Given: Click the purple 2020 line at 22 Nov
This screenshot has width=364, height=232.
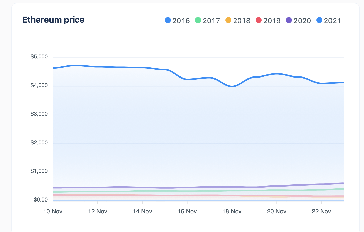Looking at the screenshot, I should [x=321, y=184].
